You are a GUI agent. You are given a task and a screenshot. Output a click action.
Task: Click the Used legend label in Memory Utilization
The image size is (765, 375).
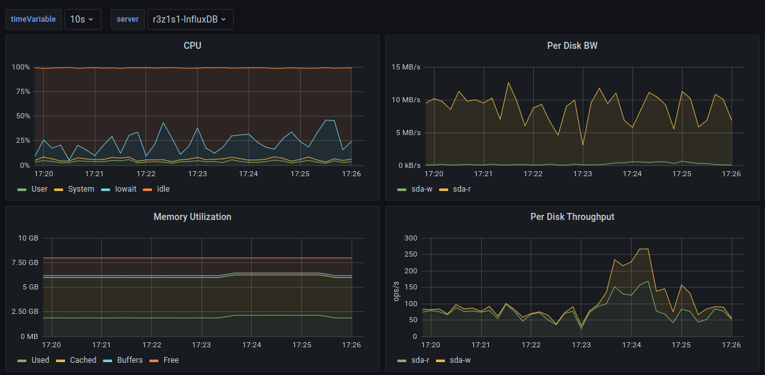coord(40,360)
